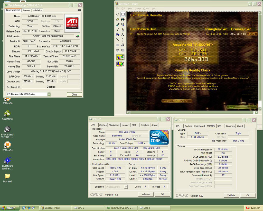Select the Rounded Rectangle tool
Screen dimensions: 263x211
coord(123,50)
